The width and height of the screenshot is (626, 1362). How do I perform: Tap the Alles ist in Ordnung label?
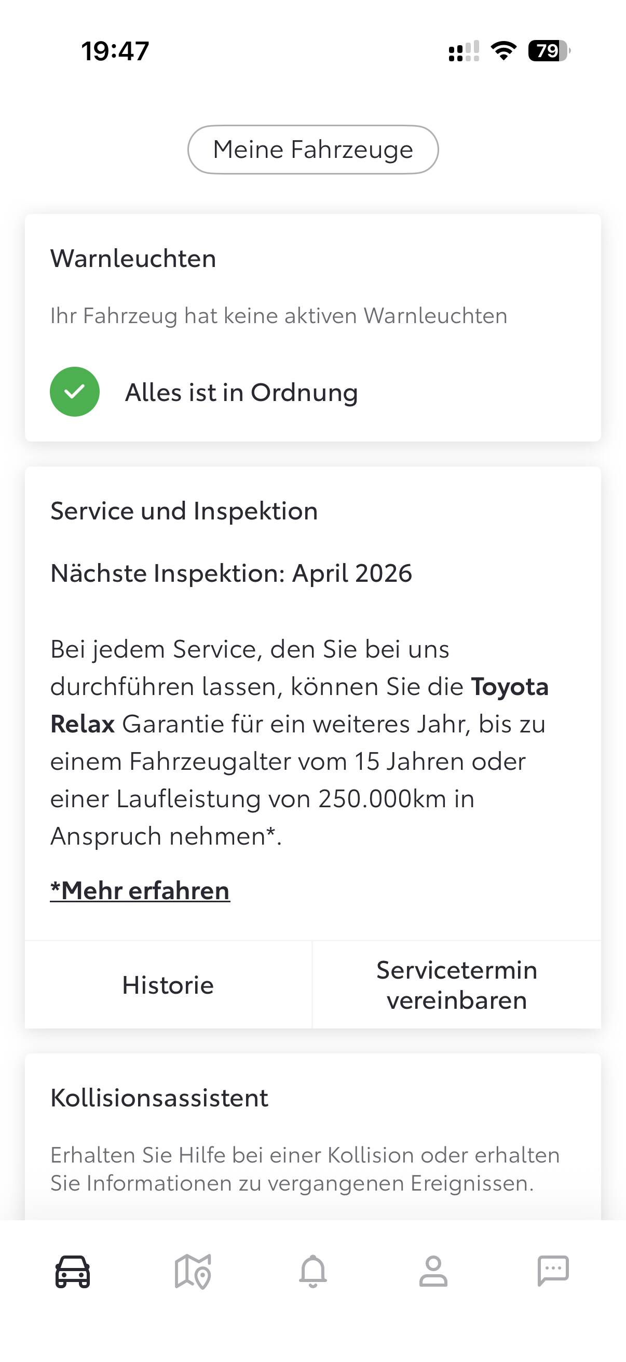(241, 392)
